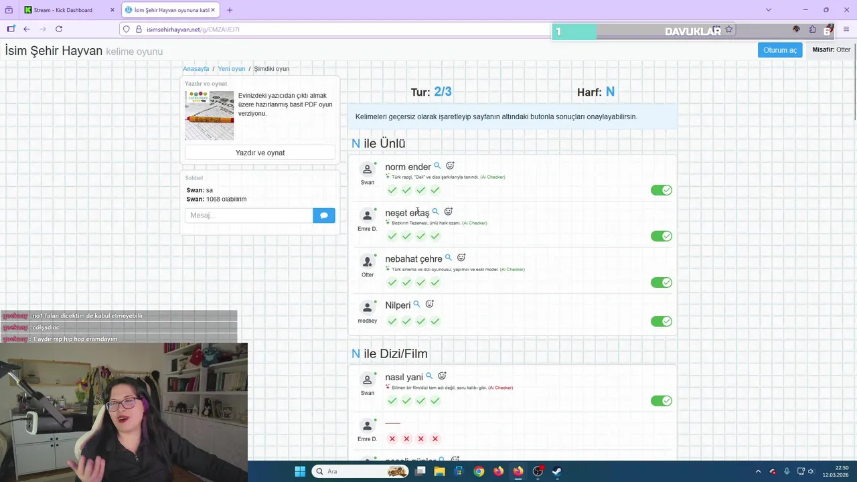Viewport: 857px width, 482px height.
Task: Open emoji reaction for nasıl yani
Action: tap(442, 376)
